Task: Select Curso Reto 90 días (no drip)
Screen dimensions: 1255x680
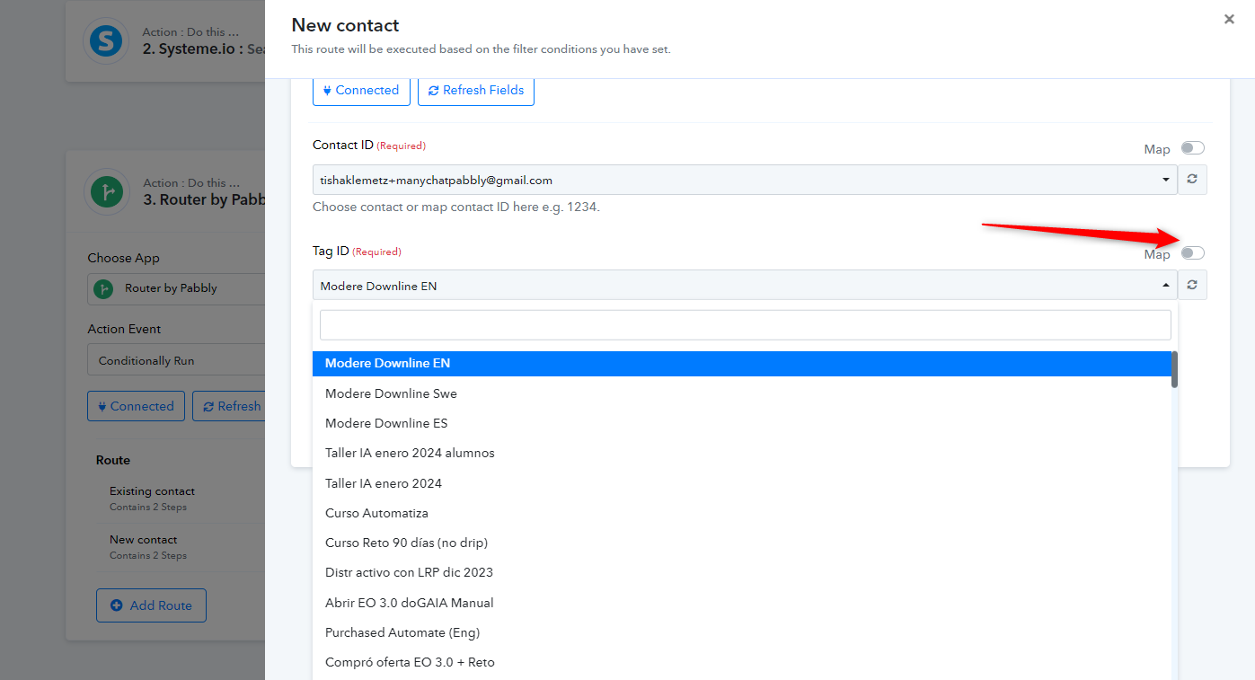Action: pyautogui.click(x=742, y=543)
